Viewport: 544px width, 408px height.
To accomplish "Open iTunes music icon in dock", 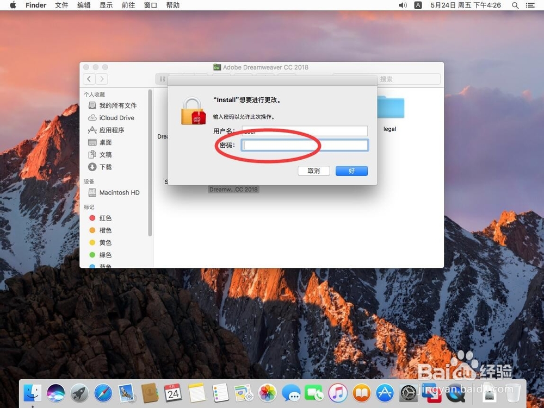I will (338, 393).
